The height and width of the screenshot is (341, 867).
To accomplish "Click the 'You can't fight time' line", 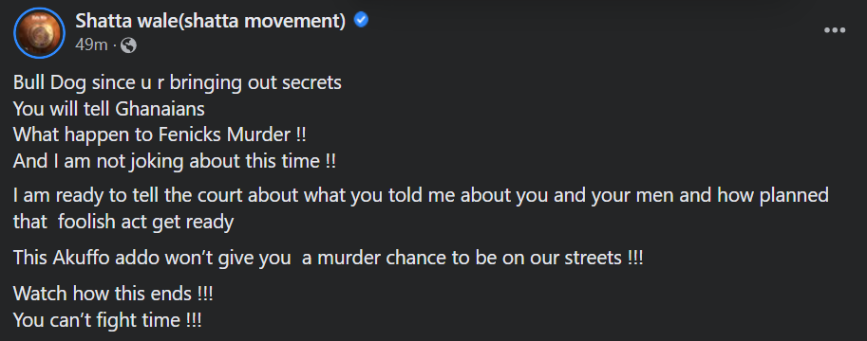I will [107, 319].
